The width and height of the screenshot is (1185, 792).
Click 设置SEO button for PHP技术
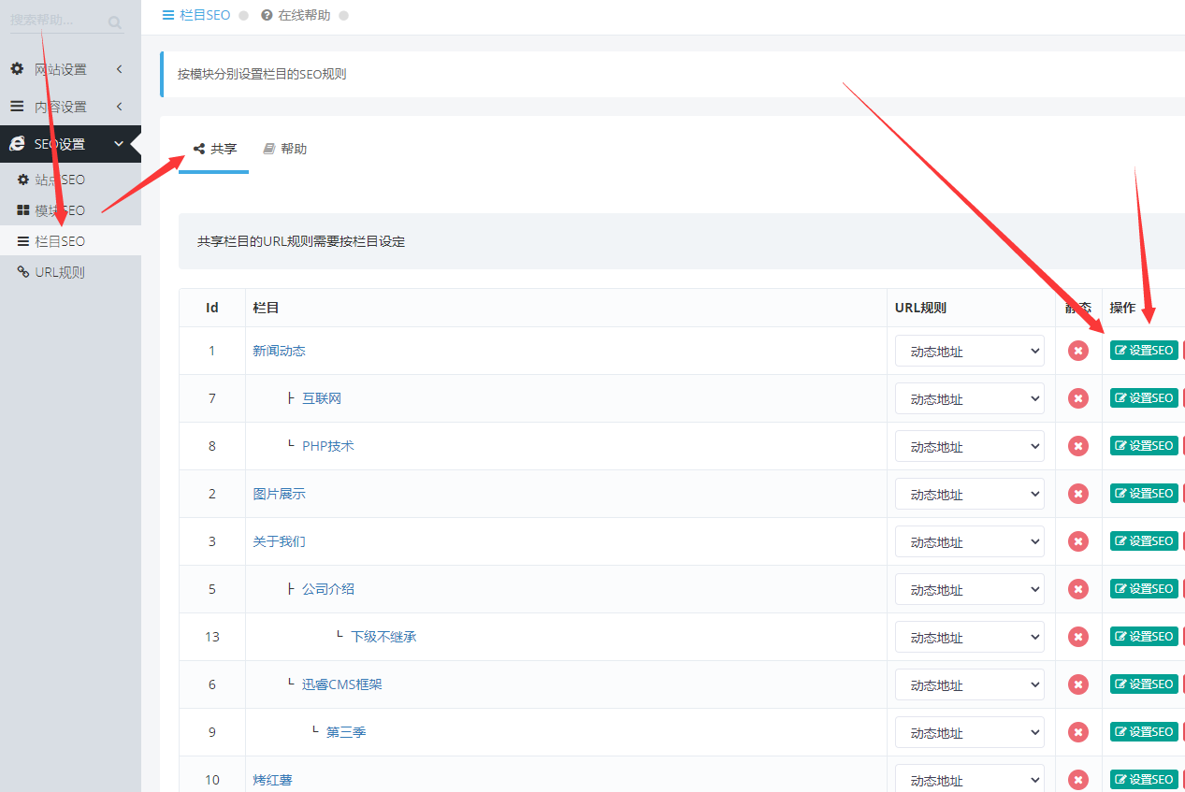(1144, 446)
